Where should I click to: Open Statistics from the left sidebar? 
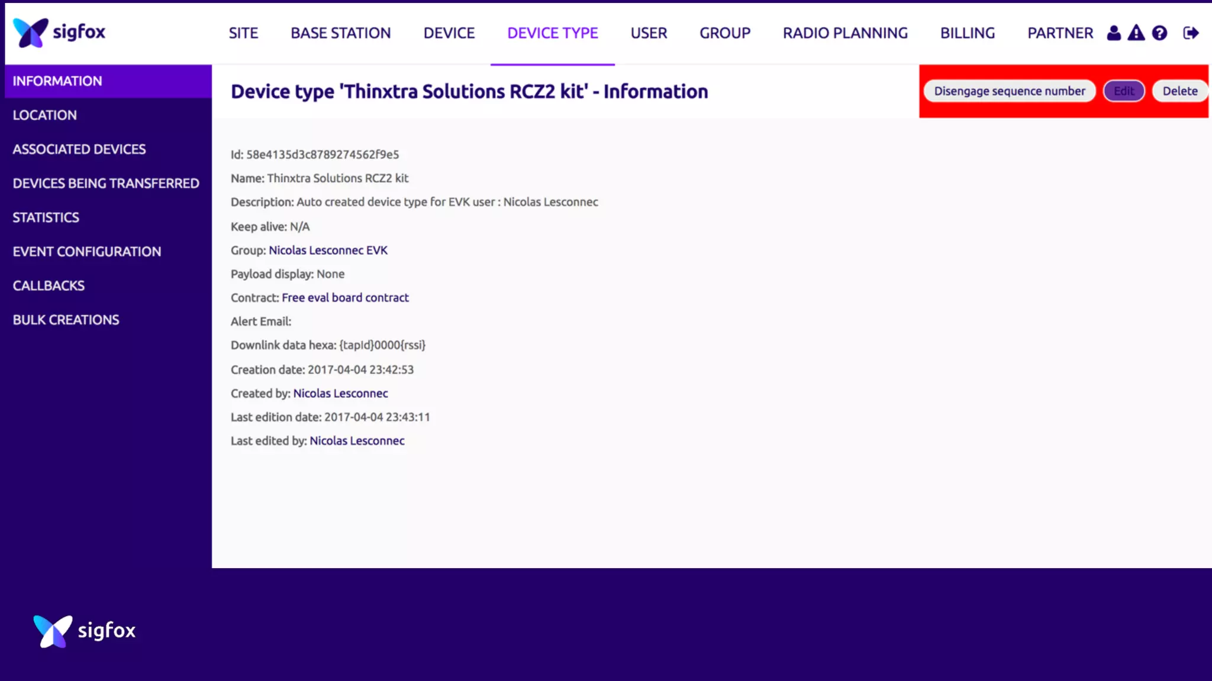(46, 218)
